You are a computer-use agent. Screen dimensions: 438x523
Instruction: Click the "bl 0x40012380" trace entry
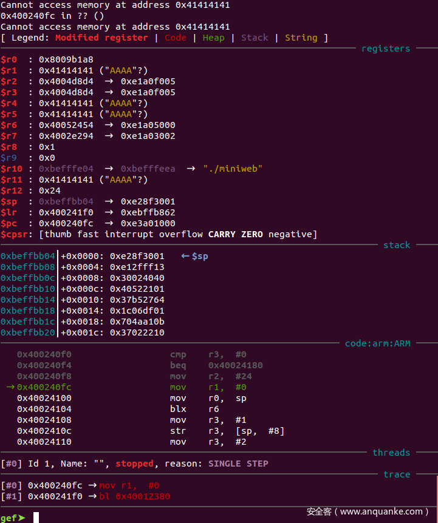tap(134, 496)
